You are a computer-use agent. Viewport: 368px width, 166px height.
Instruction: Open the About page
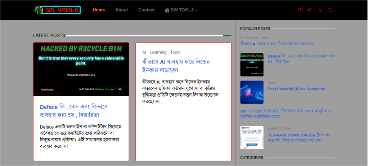[x=121, y=10]
